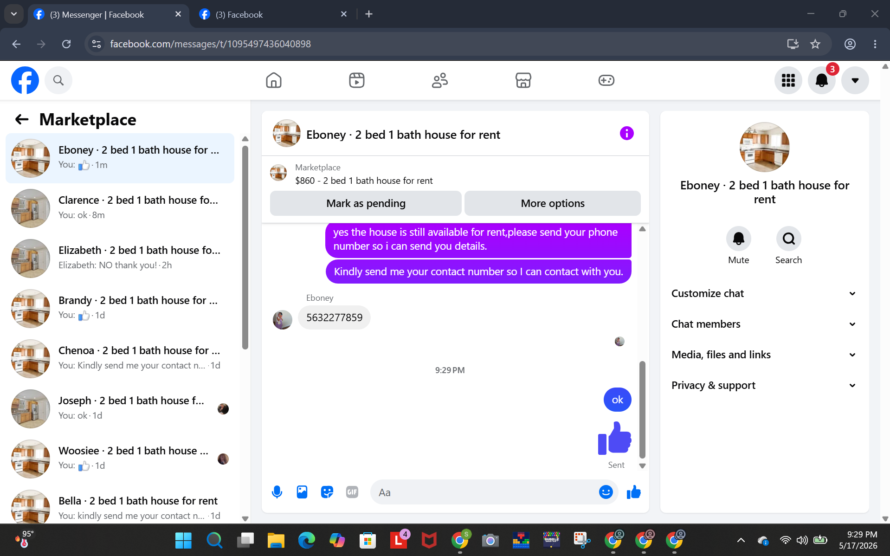Go back using Marketplace back arrow

tap(22, 120)
